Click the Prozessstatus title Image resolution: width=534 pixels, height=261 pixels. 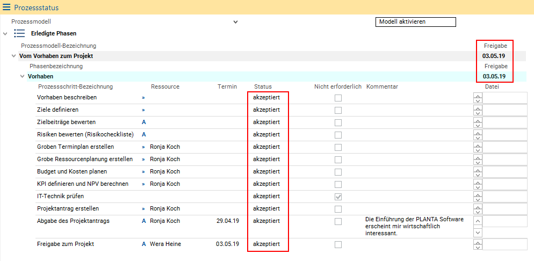[36, 7]
